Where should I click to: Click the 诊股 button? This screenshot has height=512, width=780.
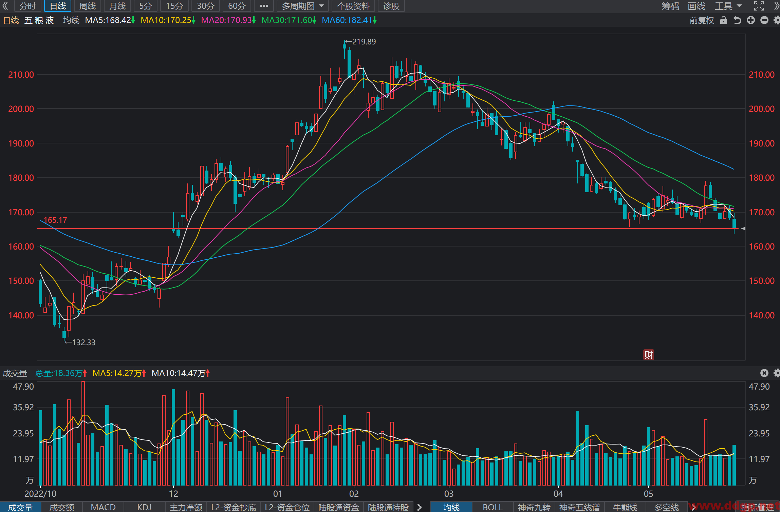pyautogui.click(x=391, y=6)
